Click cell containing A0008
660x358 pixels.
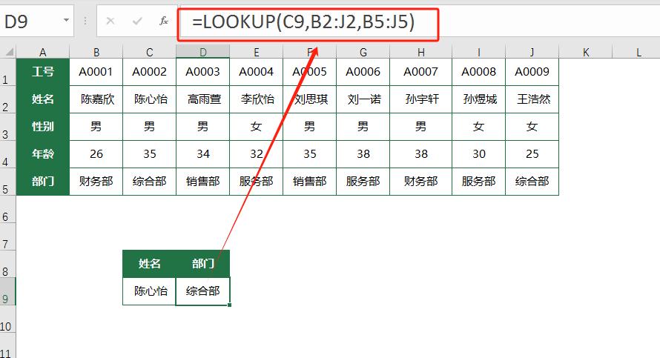tap(478, 72)
